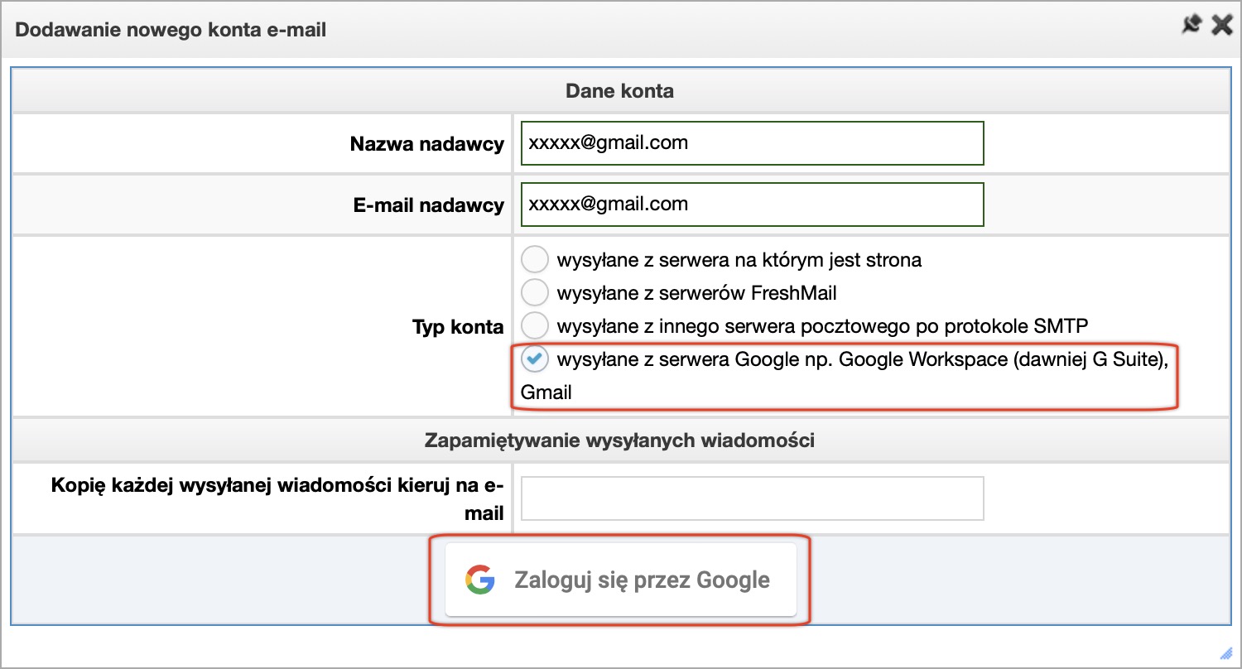This screenshot has height=669, width=1242.
Task: Click the Google logo on the login button
Action: [x=479, y=580]
